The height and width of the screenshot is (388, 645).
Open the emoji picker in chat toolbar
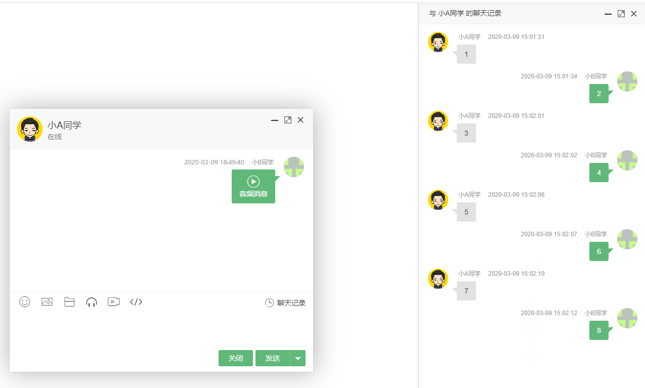tap(25, 302)
